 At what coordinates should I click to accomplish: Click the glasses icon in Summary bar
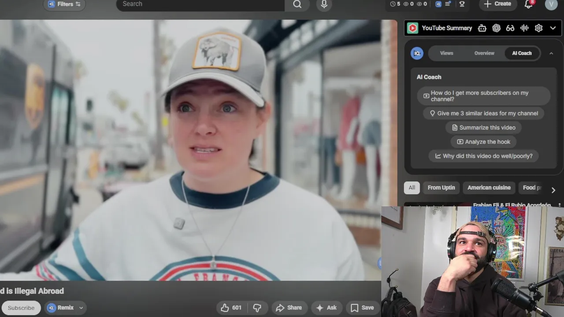[x=510, y=28]
